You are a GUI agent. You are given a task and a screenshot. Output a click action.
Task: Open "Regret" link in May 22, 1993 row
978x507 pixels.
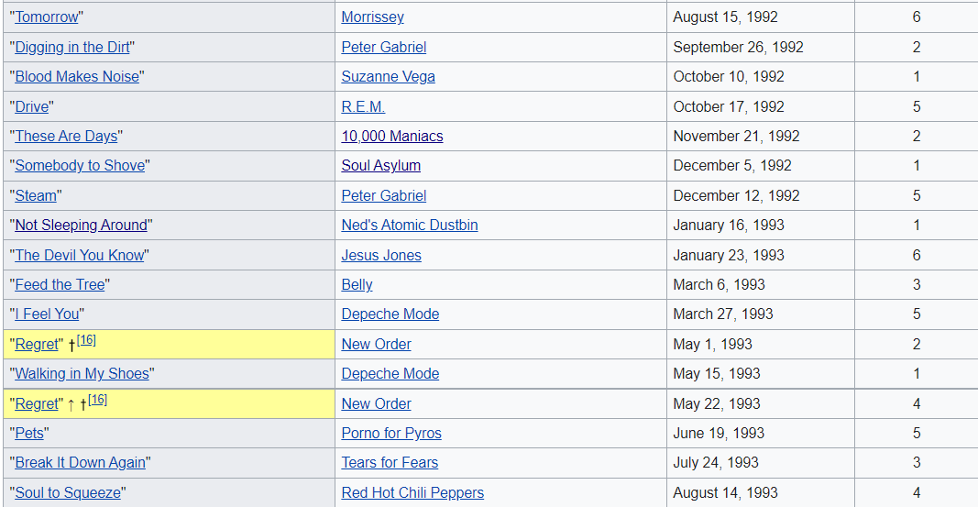point(37,404)
